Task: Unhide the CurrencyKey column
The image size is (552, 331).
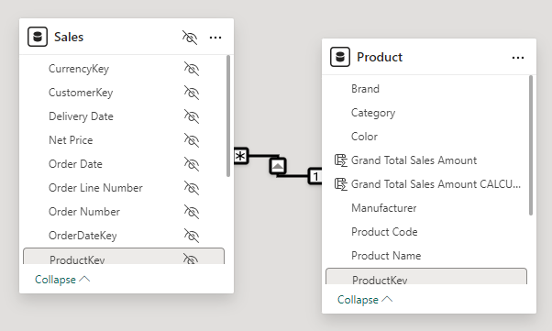Action: (192, 69)
